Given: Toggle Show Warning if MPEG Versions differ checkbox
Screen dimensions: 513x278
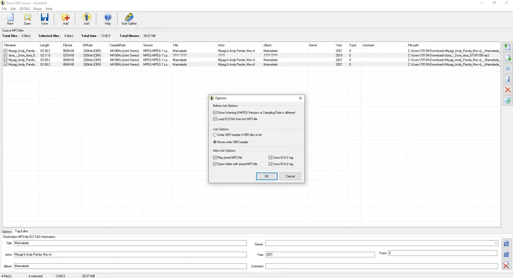Looking at the screenshot, I should click(214, 112).
